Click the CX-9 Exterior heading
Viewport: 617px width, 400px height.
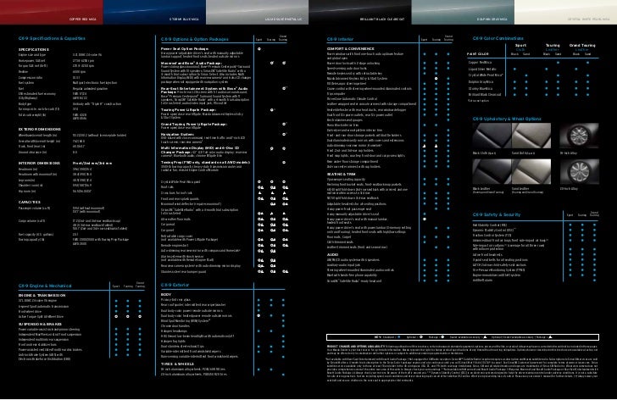tap(175, 285)
